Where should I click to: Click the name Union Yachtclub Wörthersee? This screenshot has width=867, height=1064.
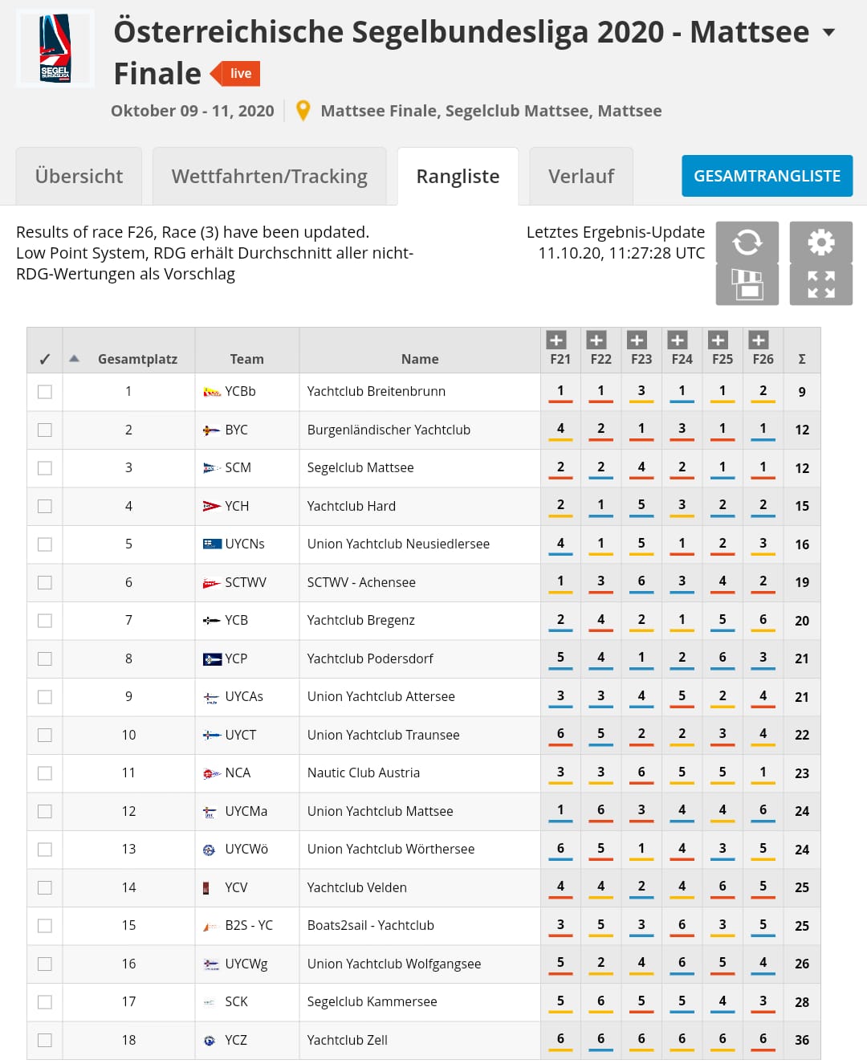coord(391,850)
